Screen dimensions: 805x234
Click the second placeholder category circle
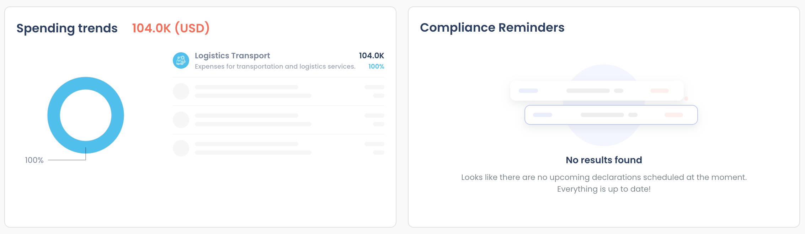(x=181, y=120)
